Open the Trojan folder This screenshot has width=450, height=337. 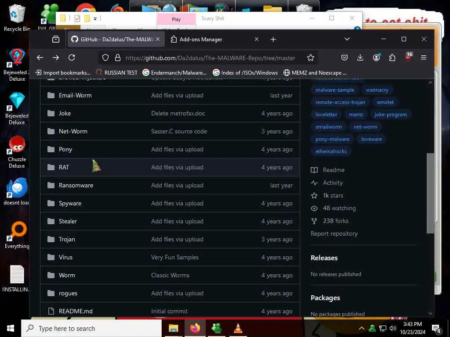click(67, 240)
